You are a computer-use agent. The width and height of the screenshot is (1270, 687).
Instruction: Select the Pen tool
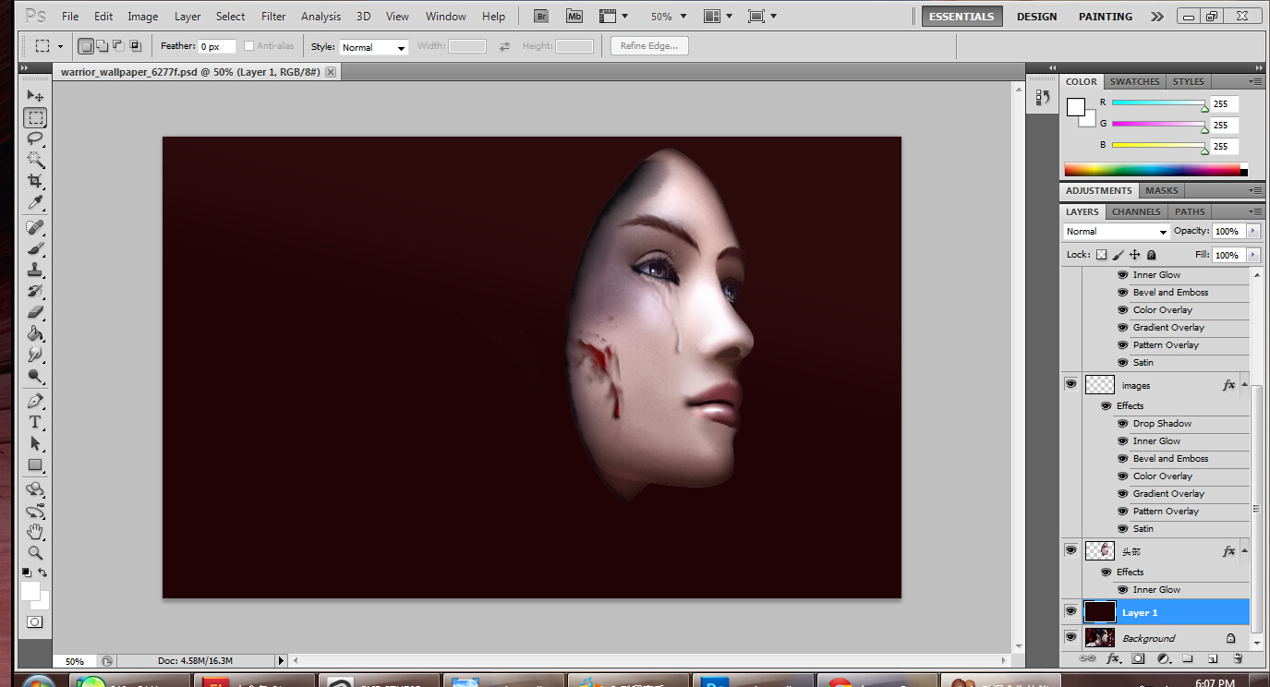35,401
